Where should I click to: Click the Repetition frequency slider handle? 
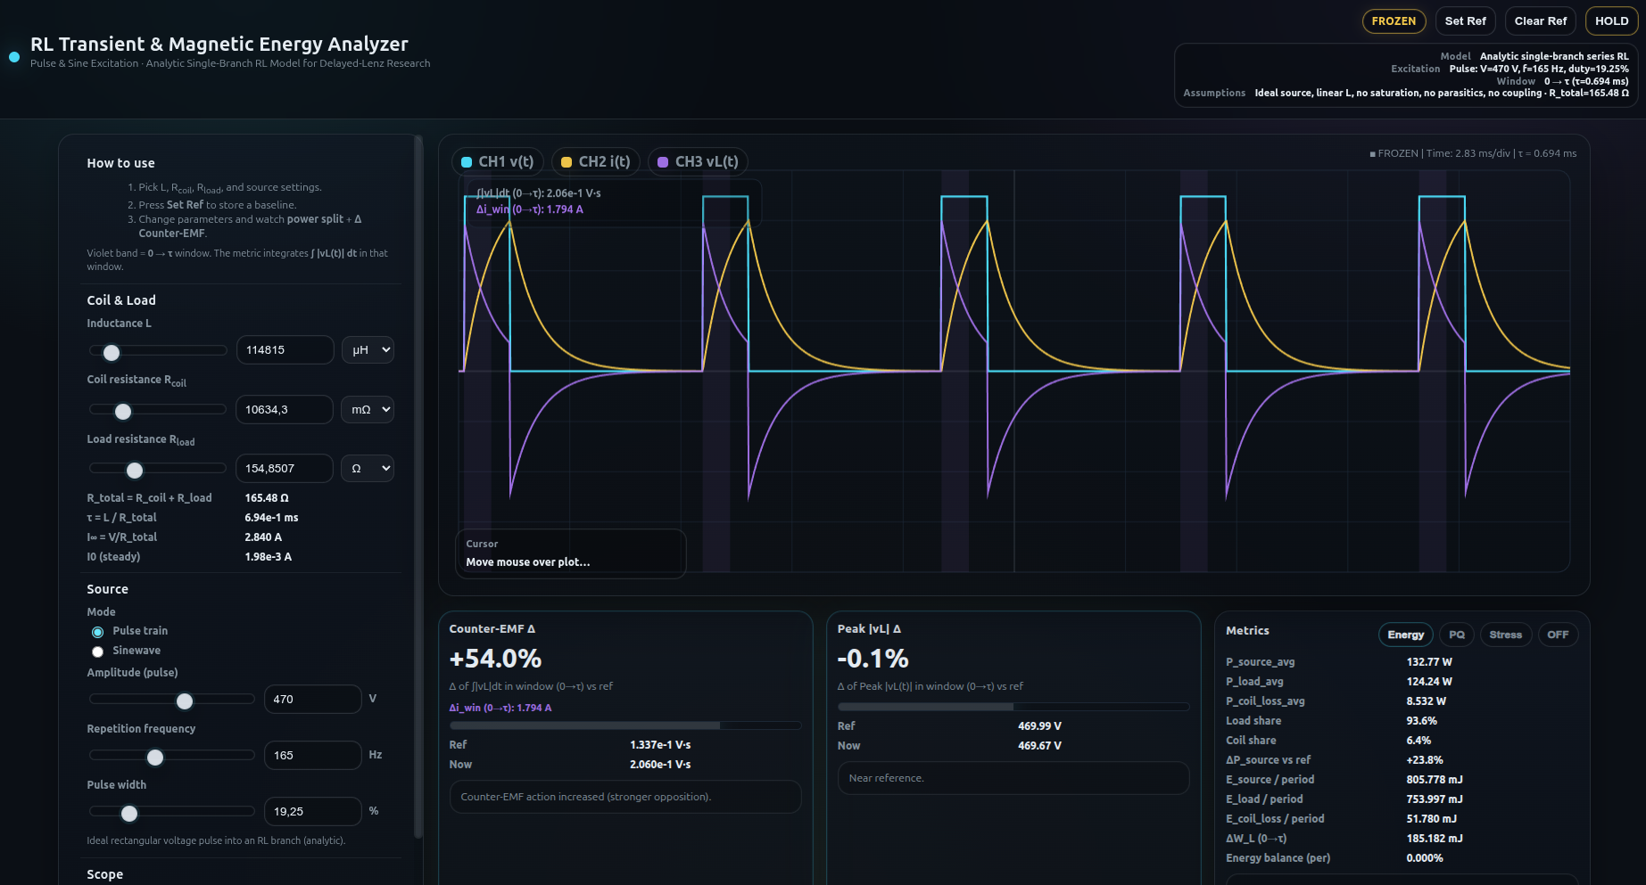(x=155, y=758)
